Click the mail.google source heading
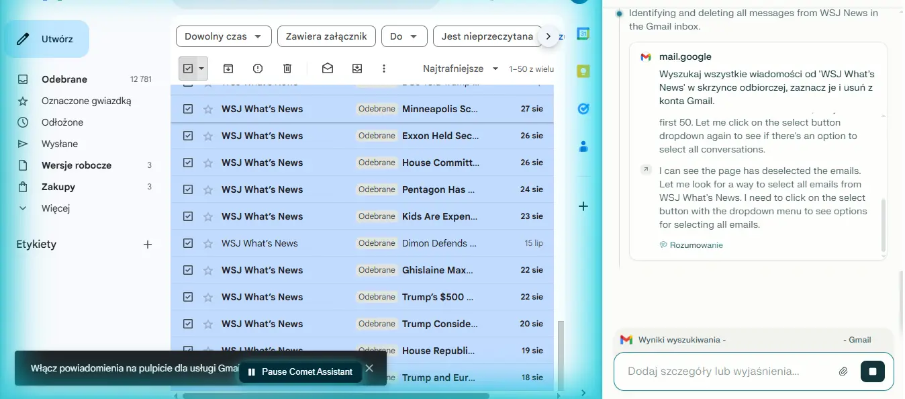Viewport: 905px width, 399px height. [x=685, y=57]
